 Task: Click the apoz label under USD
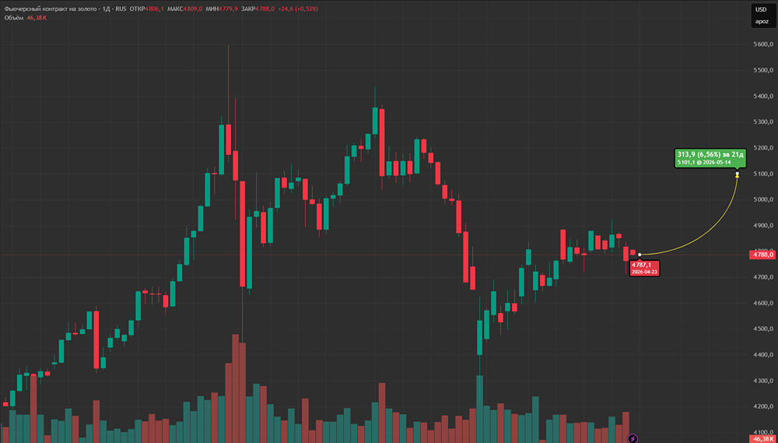[x=761, y=21]
